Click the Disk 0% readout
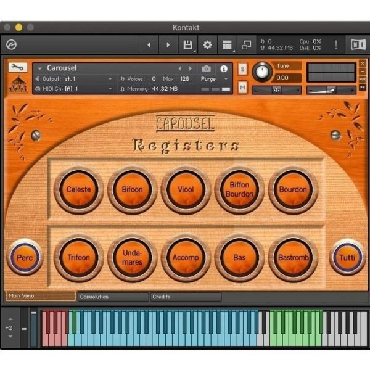The image size is (370, 370). click(310, 48)
